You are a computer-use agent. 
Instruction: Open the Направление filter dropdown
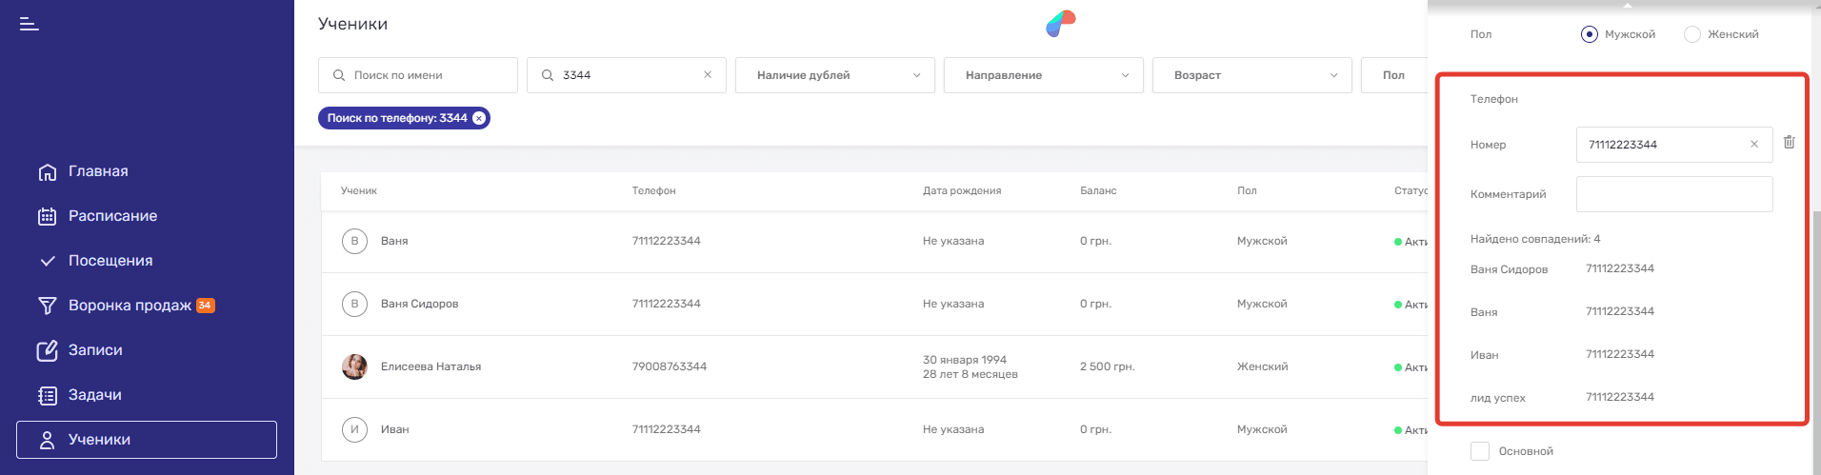click(x=1043, y=75)
